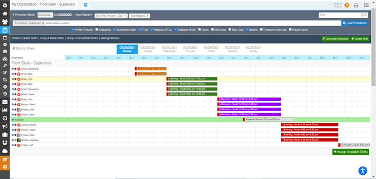Toggle Rejected RTOs checkbox
The height and width of the screenshot is (179, 376).
coord(152,30)
